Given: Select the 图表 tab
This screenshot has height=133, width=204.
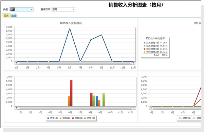Looking at the screenshot, I should pos(6,16).
